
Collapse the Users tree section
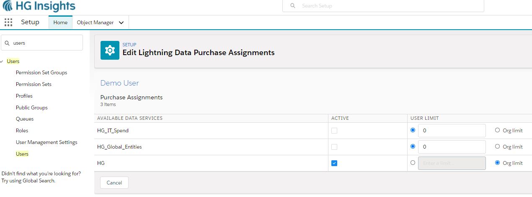tap(2, 61)
